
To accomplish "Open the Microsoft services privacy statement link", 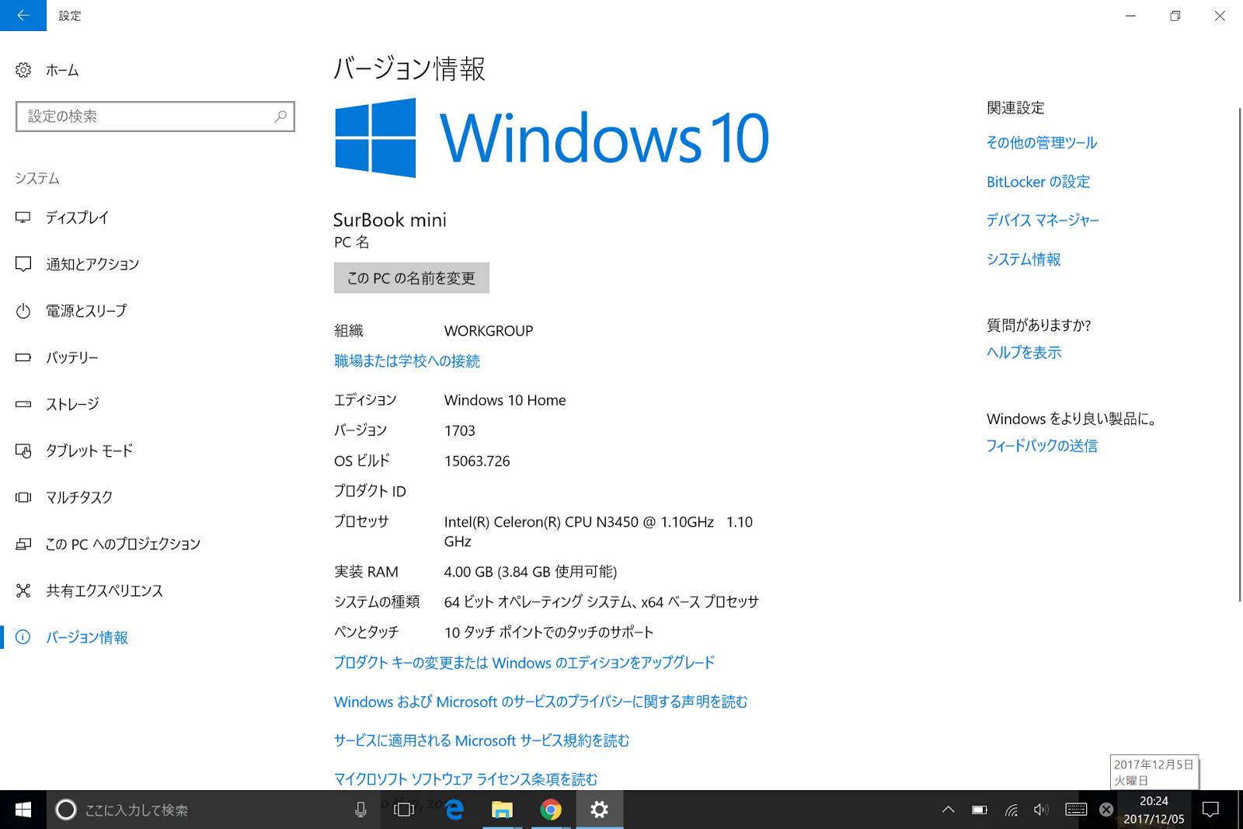I will (541, 702).
